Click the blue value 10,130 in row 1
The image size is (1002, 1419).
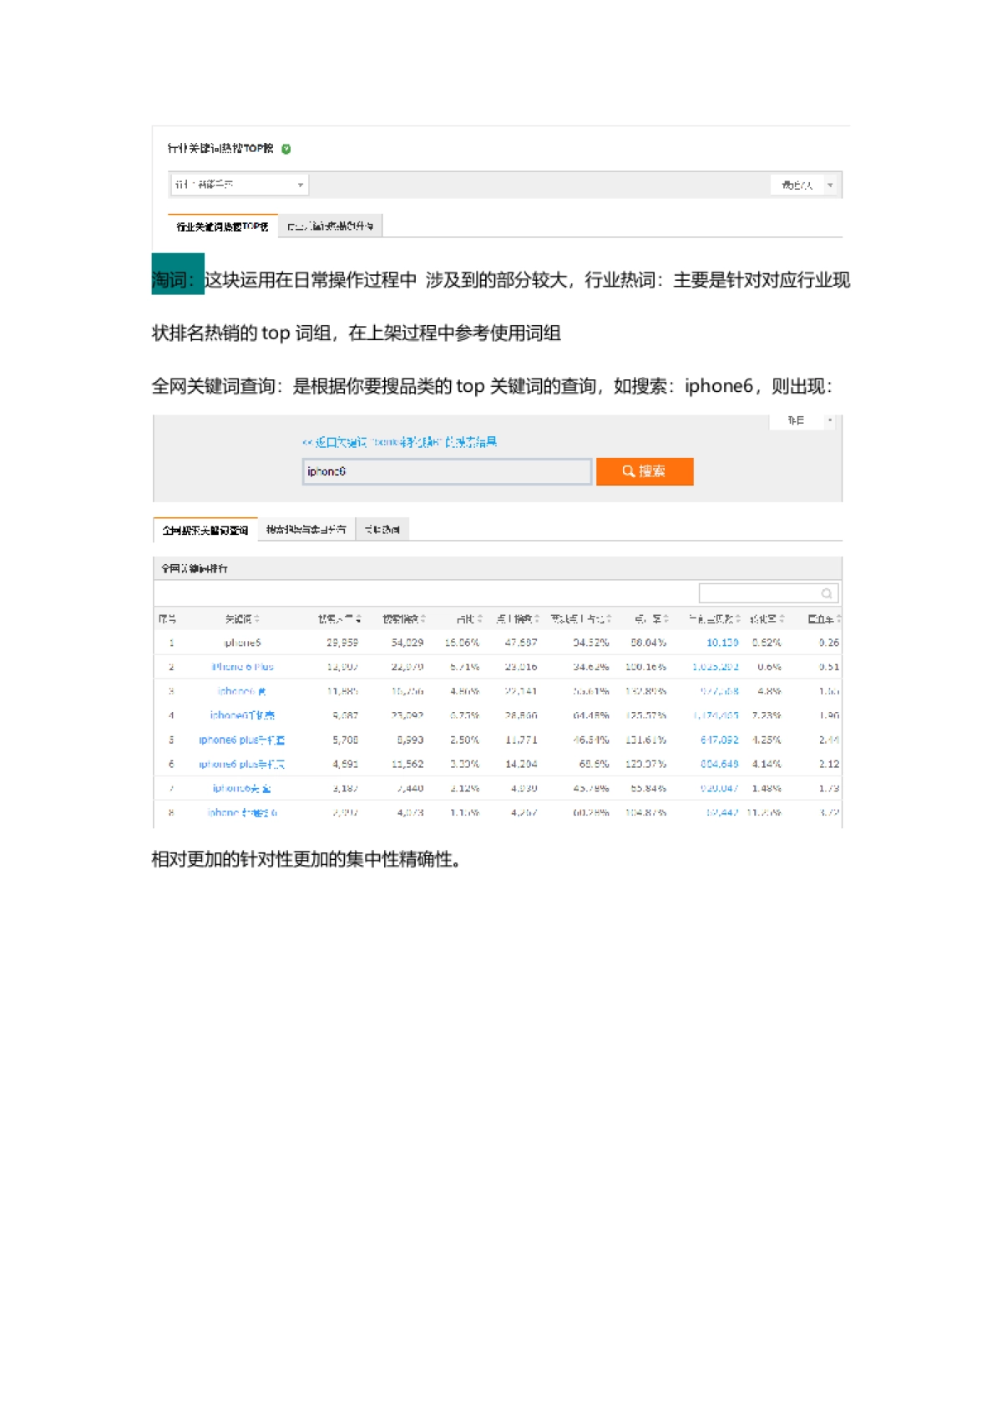tap(722, 643)
